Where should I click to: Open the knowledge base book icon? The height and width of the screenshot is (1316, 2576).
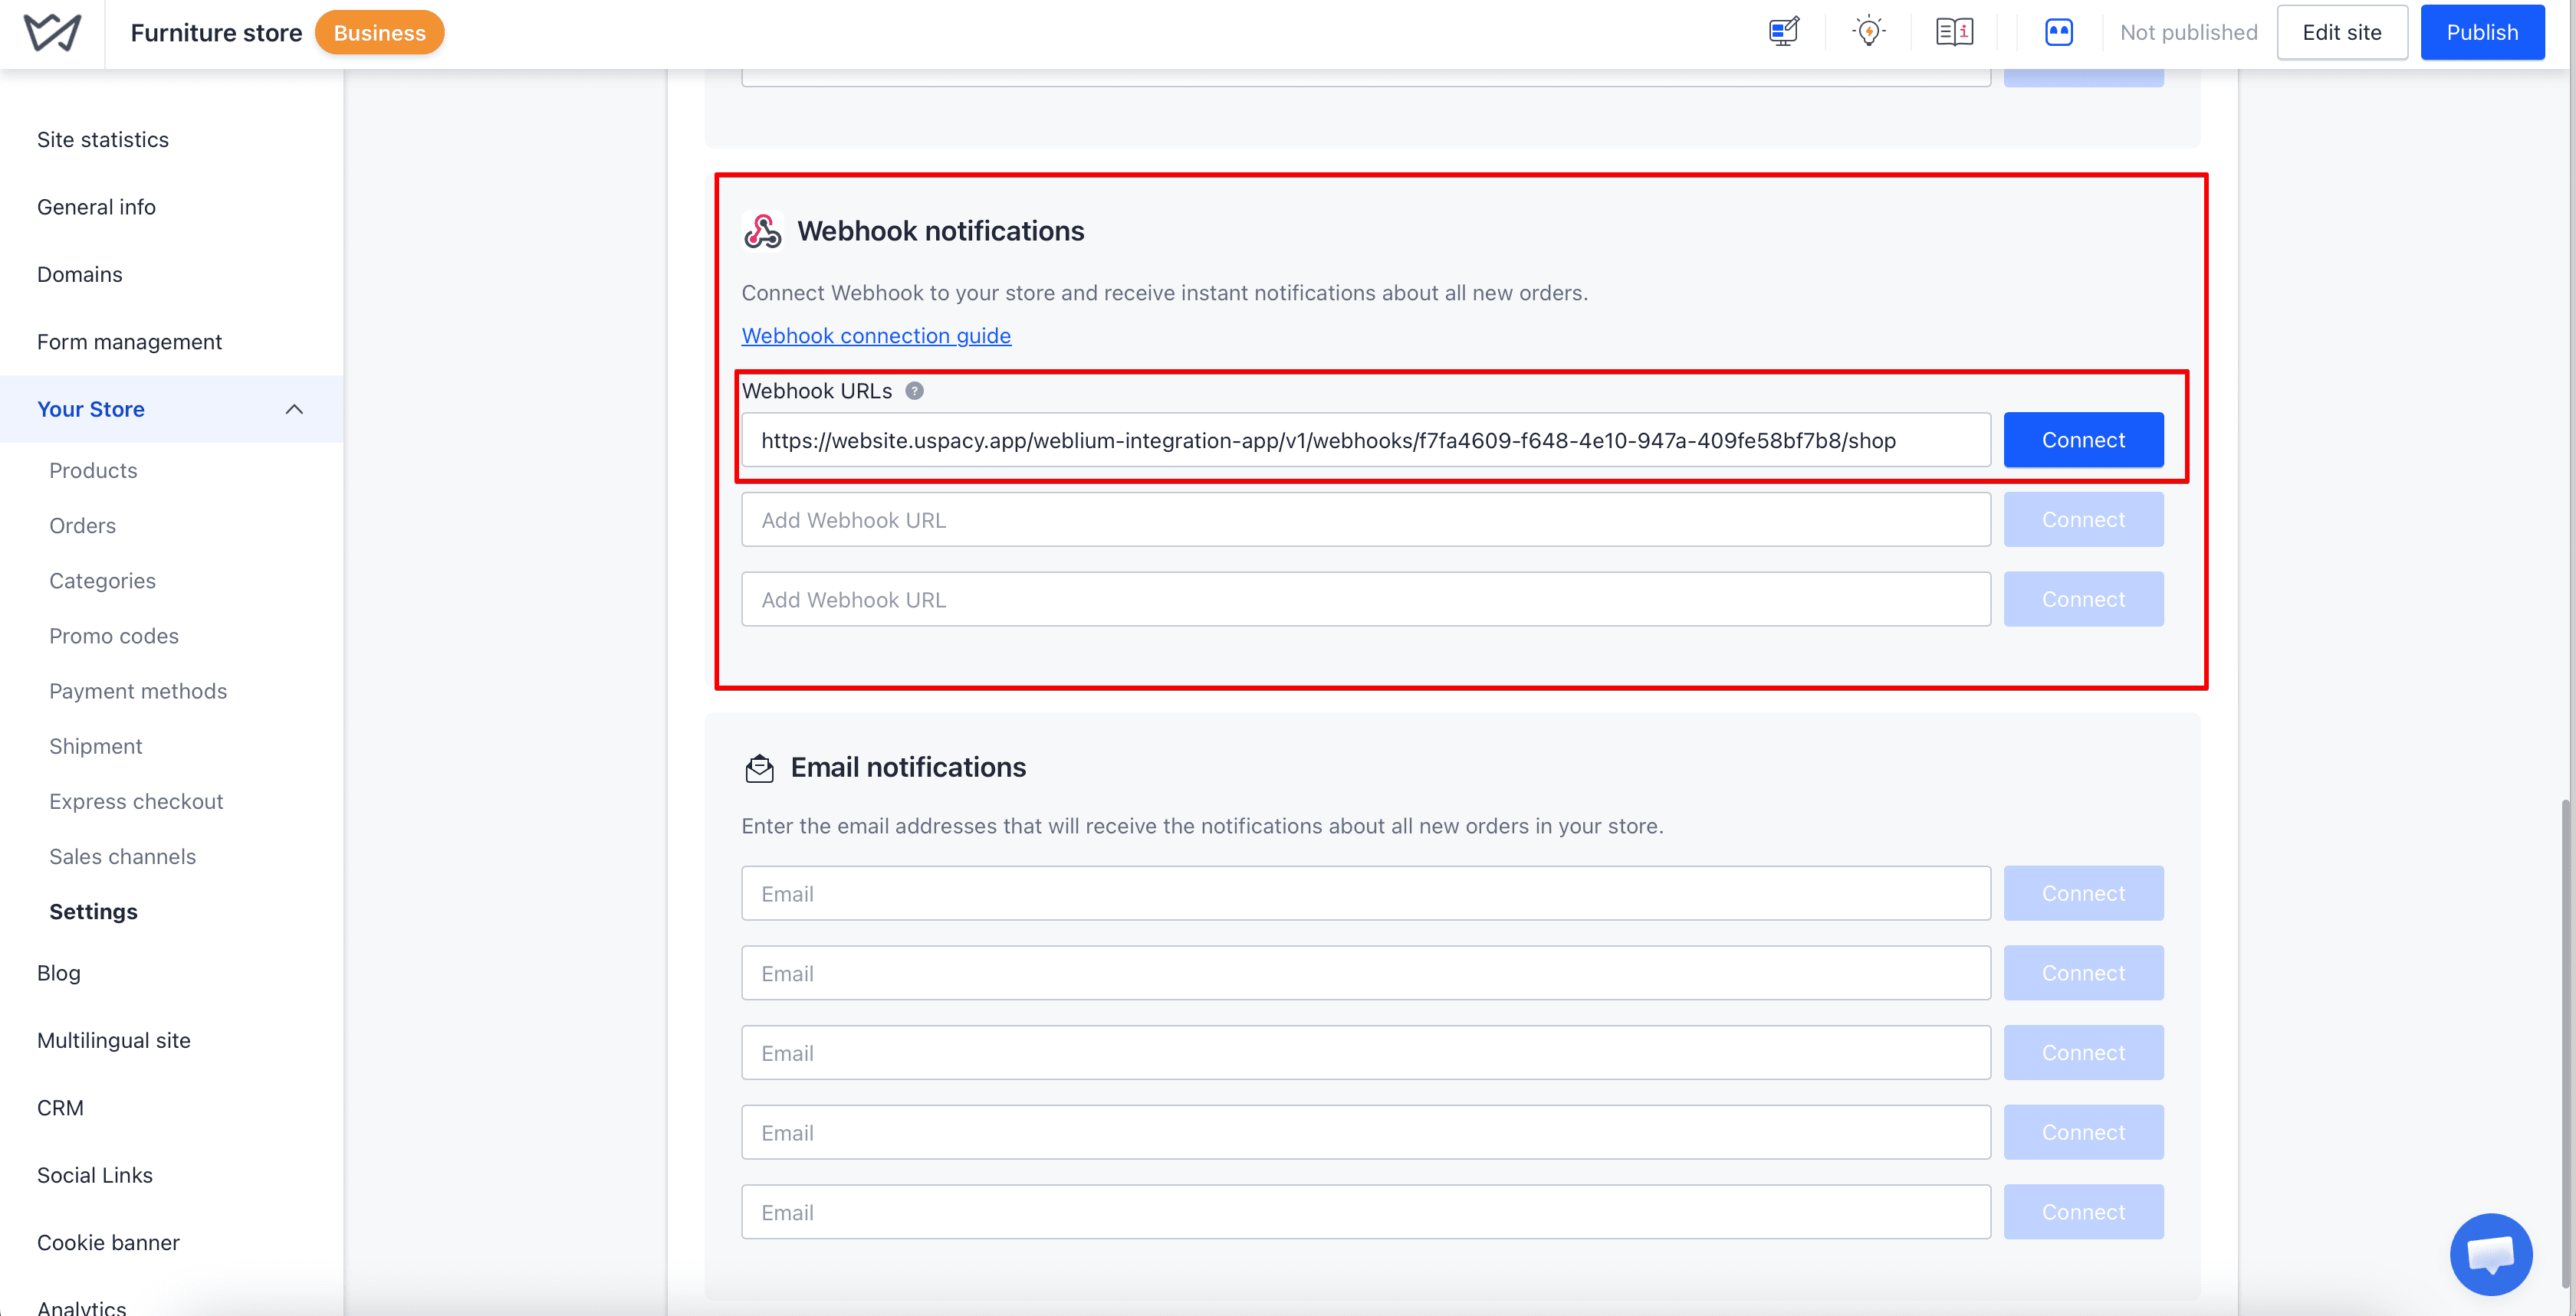(x=1954, y=32)
